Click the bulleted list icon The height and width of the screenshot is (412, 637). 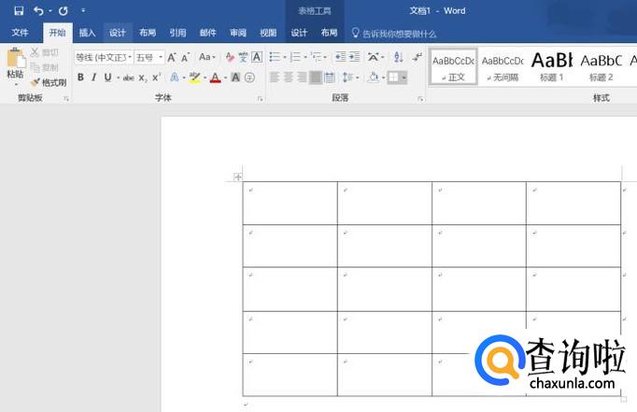click(x=275, y=57)
